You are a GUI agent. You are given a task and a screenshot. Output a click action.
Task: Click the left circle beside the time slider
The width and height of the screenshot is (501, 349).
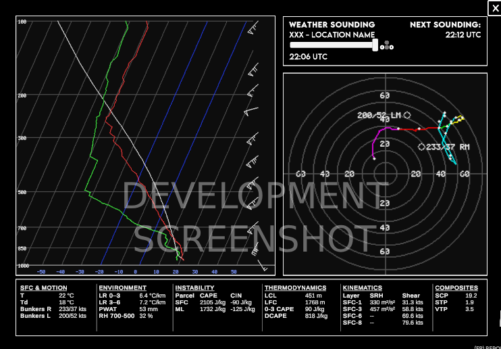tap(382, 47)
